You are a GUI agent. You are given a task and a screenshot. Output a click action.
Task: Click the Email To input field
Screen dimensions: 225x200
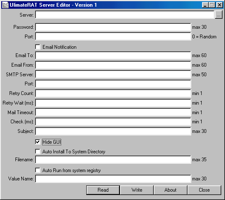click(x=113, y=55)
